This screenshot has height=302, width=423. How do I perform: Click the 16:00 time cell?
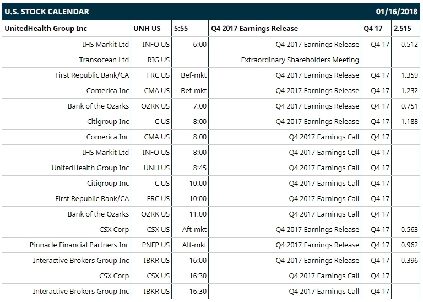(198, 261)
